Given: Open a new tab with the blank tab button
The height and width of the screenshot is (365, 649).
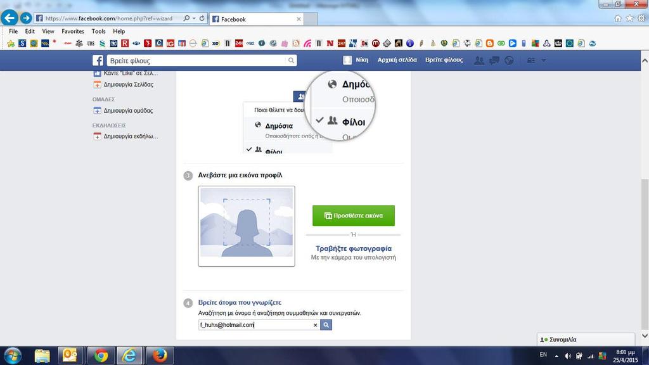Looking at the screenshot, I should [311, 19].
